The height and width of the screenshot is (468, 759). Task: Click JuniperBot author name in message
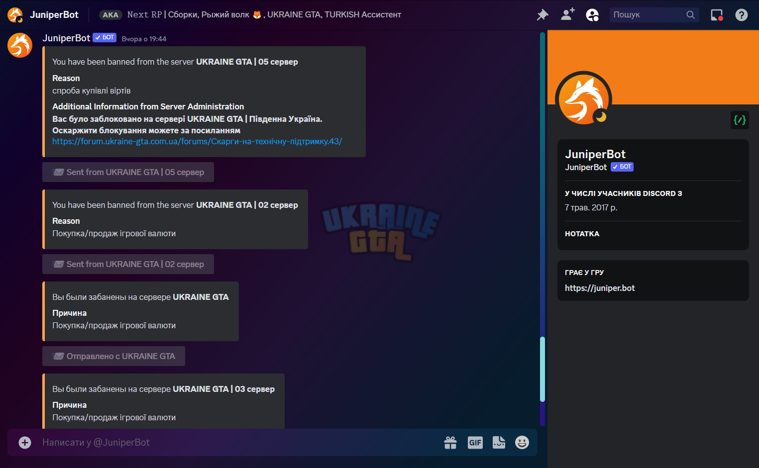pyautogui.click(x=66, y=38)
